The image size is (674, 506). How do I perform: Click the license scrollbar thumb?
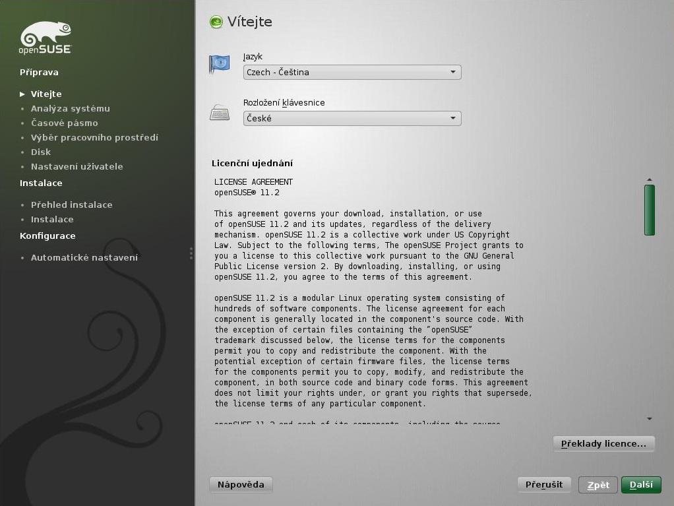[650, 210]
